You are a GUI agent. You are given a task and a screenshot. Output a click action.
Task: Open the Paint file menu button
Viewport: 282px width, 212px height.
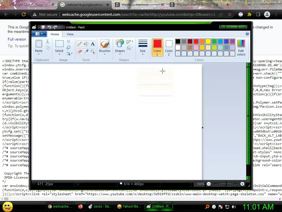tap(39, 34)
